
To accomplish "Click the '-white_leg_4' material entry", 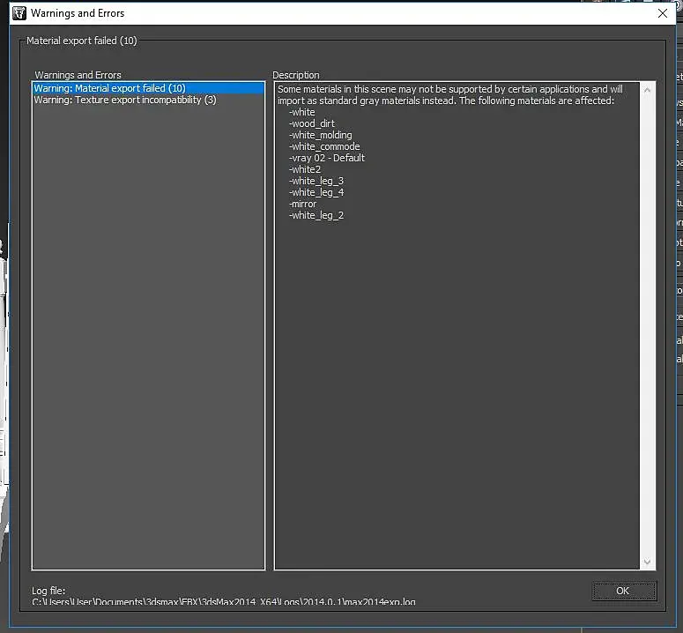I will (x=316, y=192).
